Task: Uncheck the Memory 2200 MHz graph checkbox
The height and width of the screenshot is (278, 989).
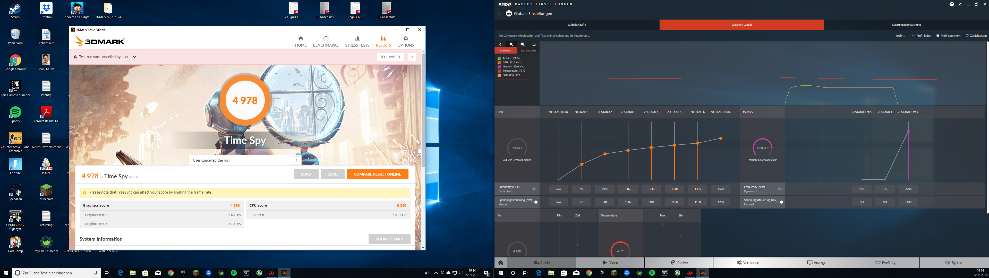Action: click(499, 67)
